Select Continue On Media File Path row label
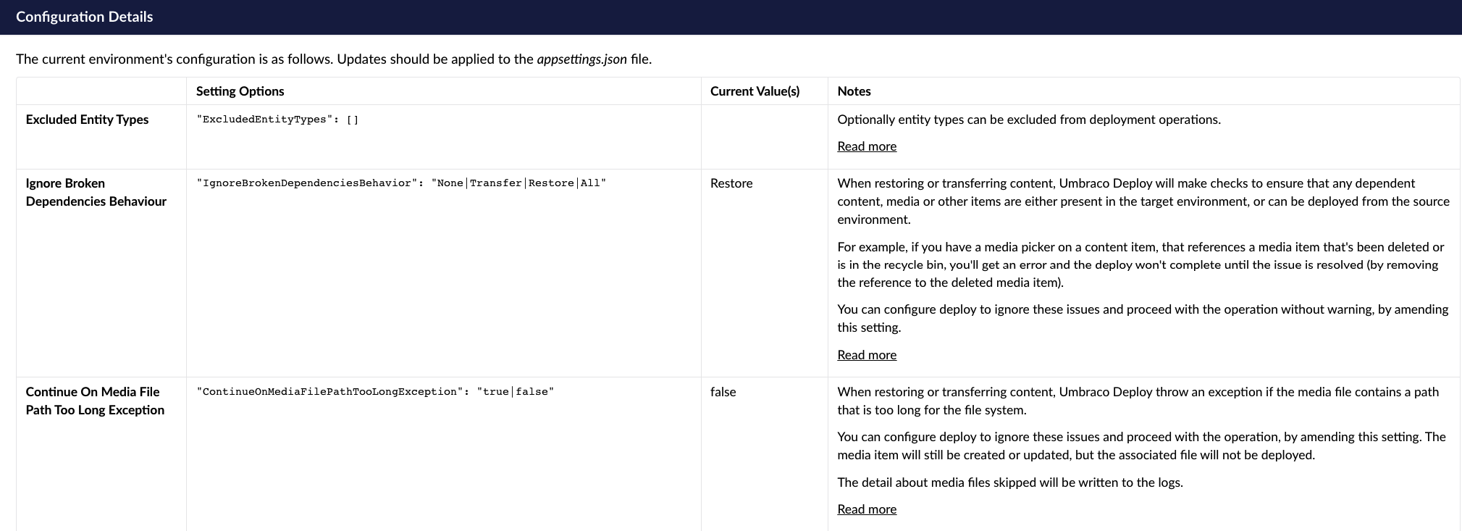This screenshot has height=531, width=1462. (95, 401)
